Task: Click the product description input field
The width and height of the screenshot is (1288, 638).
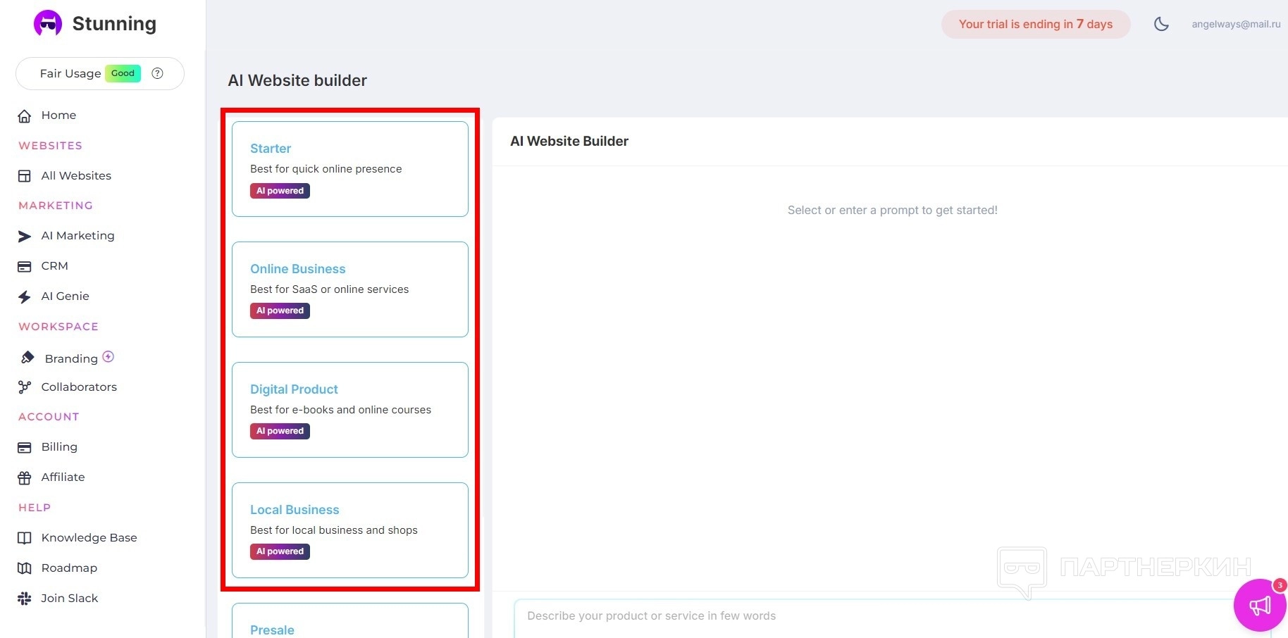Action: [x=893, y=619]
